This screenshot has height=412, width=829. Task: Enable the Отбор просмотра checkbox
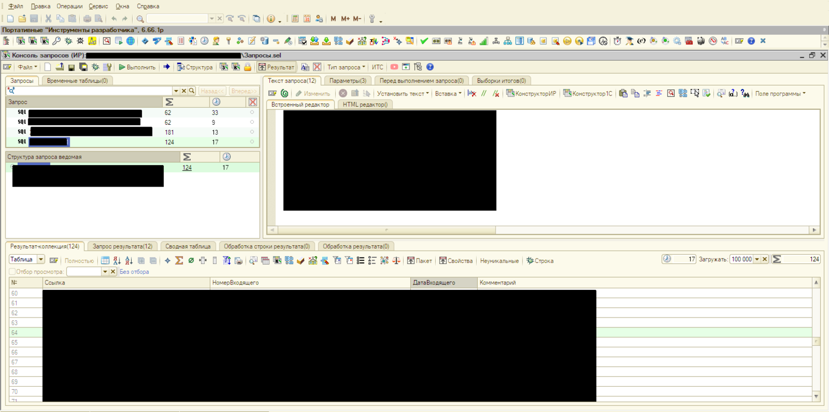click(x=12, y=272)
